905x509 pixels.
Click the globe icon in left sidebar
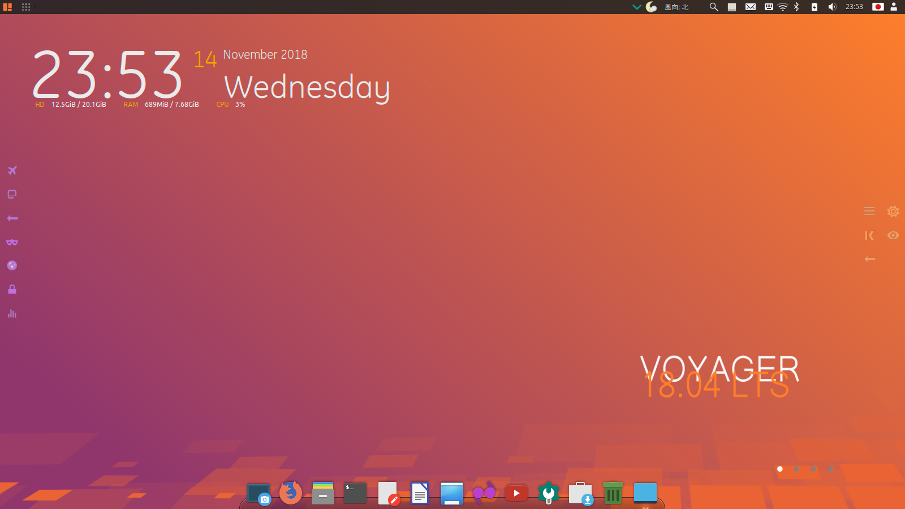(x=12, y=265)
